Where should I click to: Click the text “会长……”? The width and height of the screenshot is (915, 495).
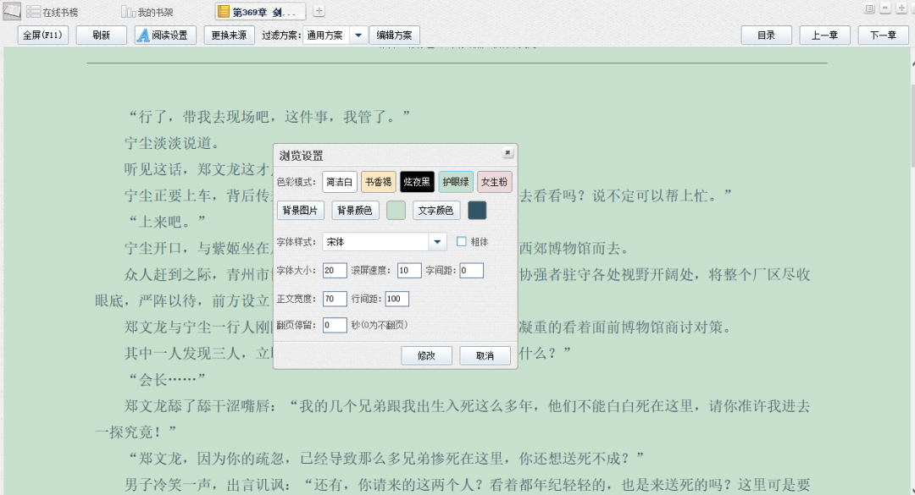(x=168, y=380)
